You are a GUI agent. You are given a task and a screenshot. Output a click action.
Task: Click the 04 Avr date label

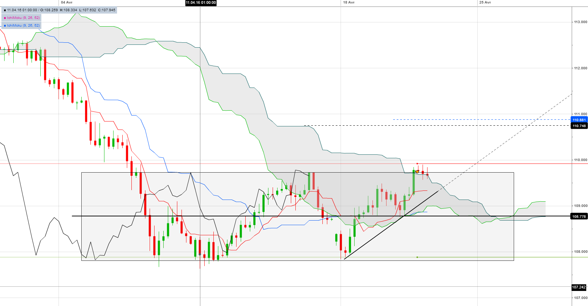67,2
